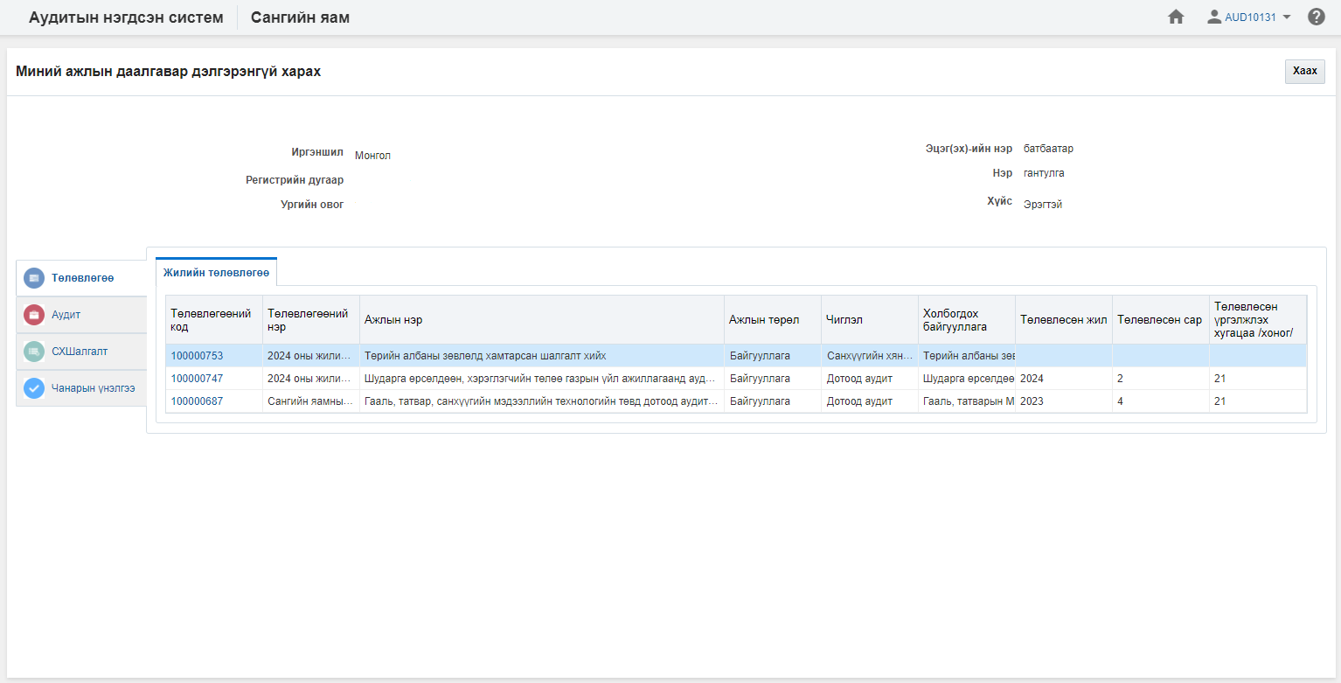Click the planned year 2024 cell

(1064, 379)
